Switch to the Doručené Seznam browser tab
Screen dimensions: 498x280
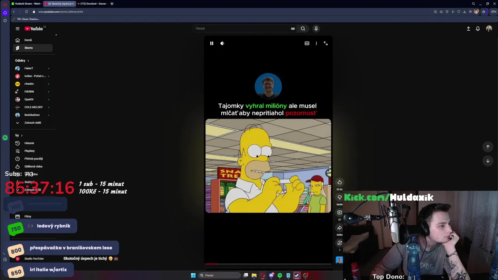(x=92, y=3)
